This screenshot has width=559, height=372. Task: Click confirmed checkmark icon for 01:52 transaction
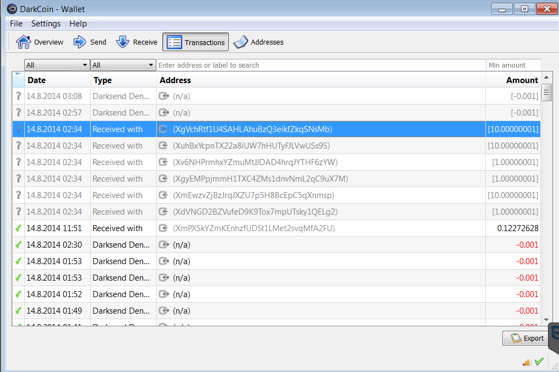click(19, 294)
